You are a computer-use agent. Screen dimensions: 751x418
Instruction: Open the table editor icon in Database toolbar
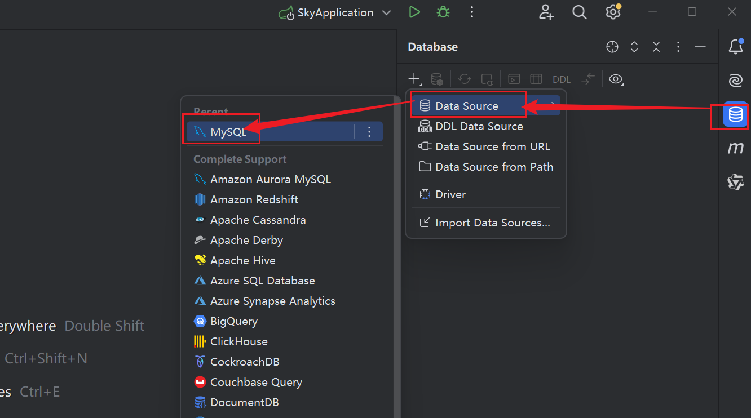(x=536, y=79)
